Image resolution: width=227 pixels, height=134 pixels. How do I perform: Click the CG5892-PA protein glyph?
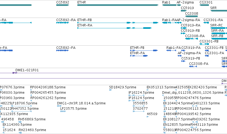(62, 50)
